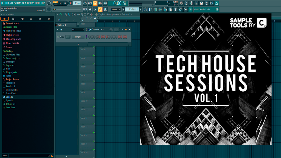The image size is (281, 158).
Task: Open the Playlist view button
Action: click(145, 9)
